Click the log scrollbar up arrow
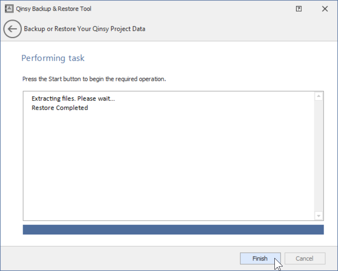The width and height of the screenshot is (338, 271). coord(318,97)
